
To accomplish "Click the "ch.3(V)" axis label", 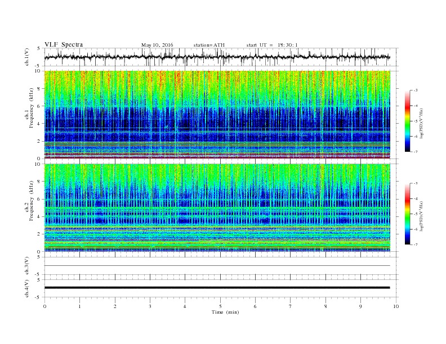I will tap(27, 266).
